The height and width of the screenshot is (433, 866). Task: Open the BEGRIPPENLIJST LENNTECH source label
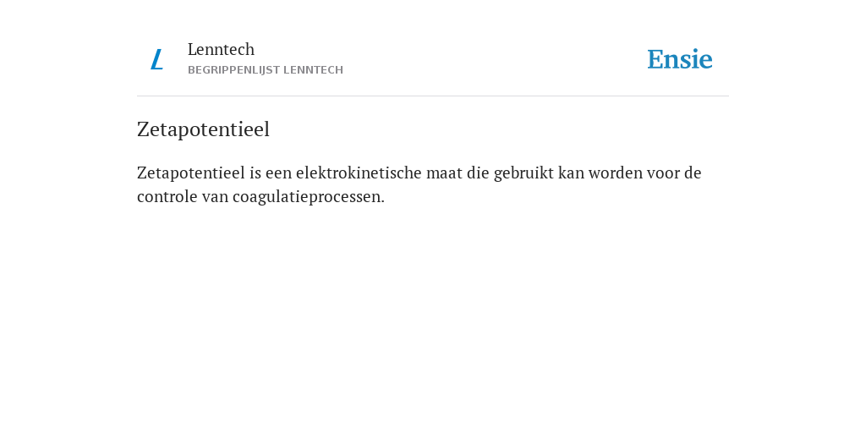click(x=266, y=70)
